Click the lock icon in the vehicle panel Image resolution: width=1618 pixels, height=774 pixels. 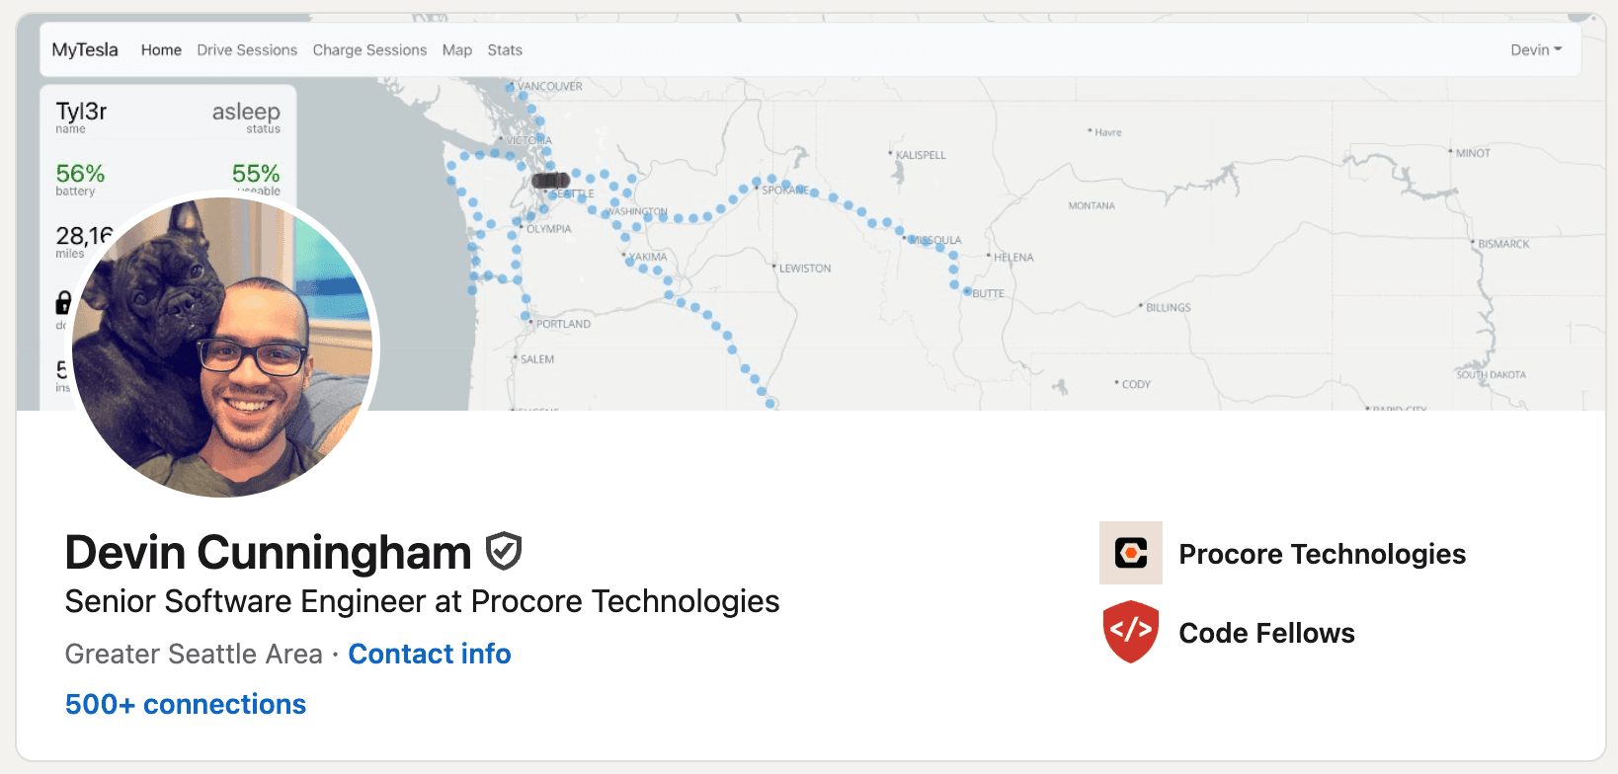(63, 302)
